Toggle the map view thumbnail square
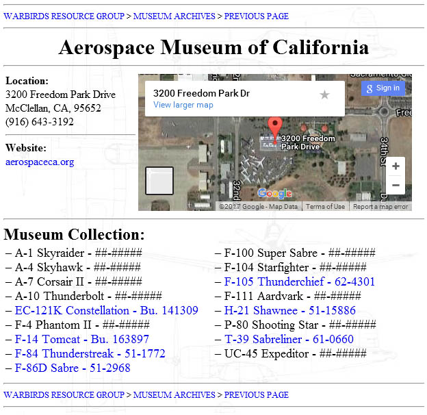The image size is (427, 415). [159, 181]
